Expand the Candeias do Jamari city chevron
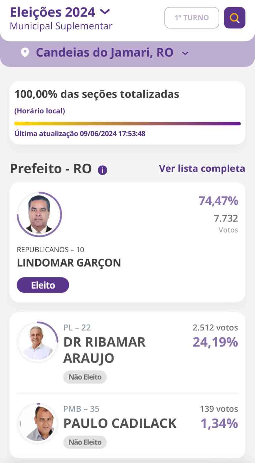Image resolution: width=255 pixels, height=463 pixels. point(185,53)
